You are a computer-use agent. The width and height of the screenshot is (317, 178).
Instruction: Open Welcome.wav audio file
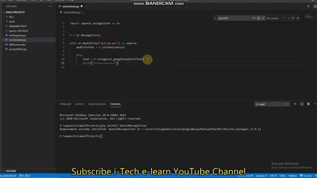pos(17,44)
